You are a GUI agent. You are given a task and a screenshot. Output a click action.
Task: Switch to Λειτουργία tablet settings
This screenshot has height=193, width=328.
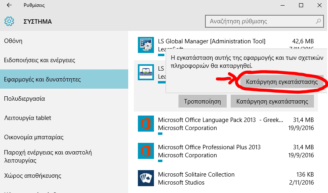click(27, 118)
